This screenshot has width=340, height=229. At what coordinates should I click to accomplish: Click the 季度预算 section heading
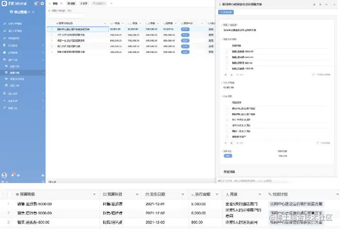click(x=229, y=172)
